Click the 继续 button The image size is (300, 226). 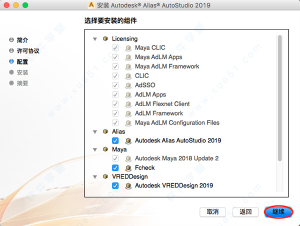pyautogui.click(x=278, y=212)
